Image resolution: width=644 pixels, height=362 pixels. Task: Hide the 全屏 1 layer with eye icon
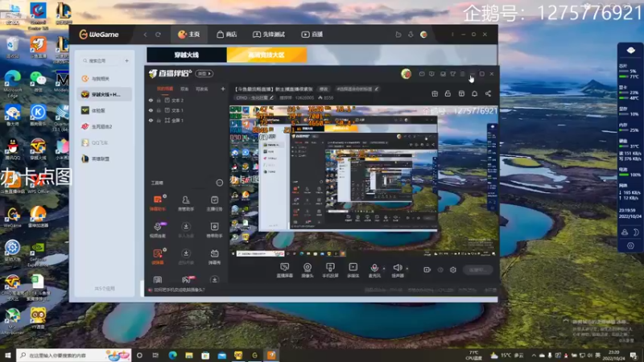151,120
